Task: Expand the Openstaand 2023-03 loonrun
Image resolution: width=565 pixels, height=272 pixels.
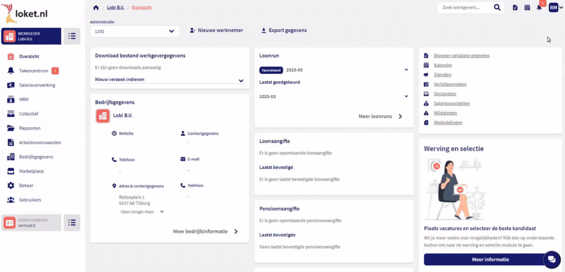Action: click(406, 70)
